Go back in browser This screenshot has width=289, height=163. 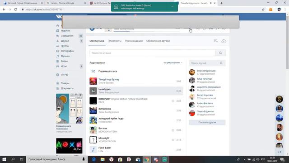pyautogui.click(x=4, y=10)
